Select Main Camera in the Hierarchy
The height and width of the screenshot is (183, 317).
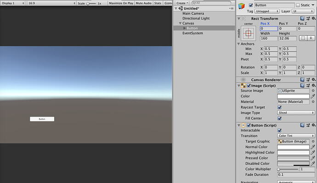(193, 13)
